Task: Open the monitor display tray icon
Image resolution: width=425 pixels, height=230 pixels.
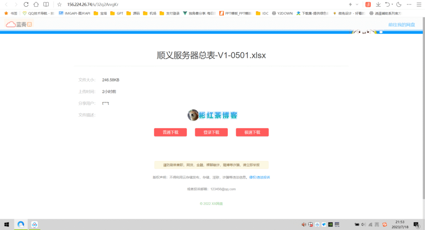Action: point(337,224)
